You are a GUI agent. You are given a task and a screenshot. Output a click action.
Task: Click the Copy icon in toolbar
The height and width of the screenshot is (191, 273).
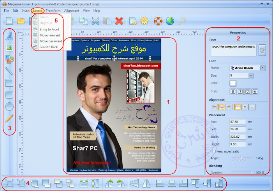(x=84, y=21)
